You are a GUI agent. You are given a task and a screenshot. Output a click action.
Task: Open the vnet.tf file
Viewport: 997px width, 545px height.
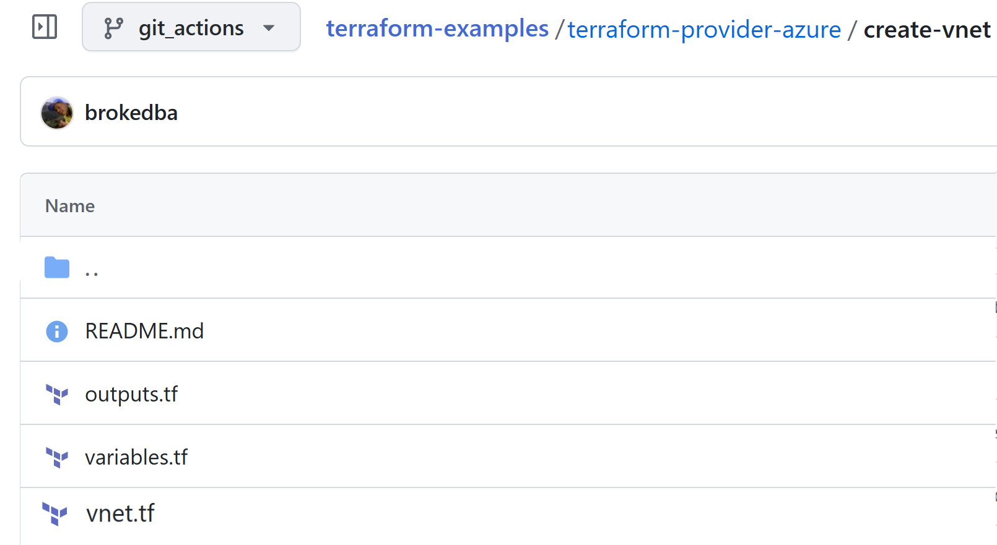pyautogui.click(x=120, y=513)
